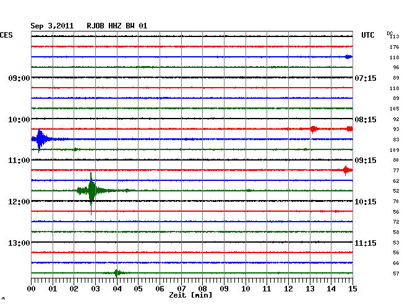
Task: Click the DC value '72'
Action: tap(396, 222)
